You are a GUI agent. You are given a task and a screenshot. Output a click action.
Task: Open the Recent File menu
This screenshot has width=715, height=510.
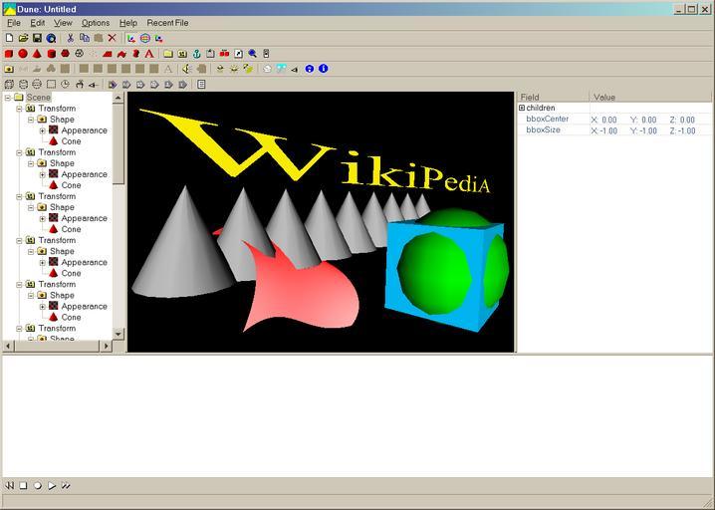(167, 23)
